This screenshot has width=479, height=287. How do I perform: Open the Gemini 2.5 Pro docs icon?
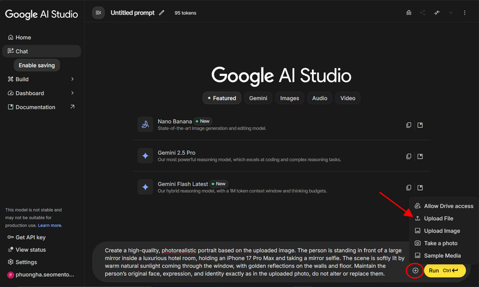point(420,156)
